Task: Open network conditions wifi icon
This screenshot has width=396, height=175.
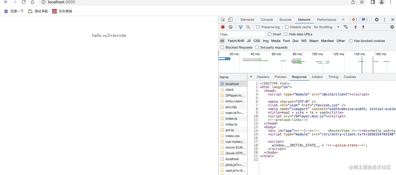Action: click(346, 27)
